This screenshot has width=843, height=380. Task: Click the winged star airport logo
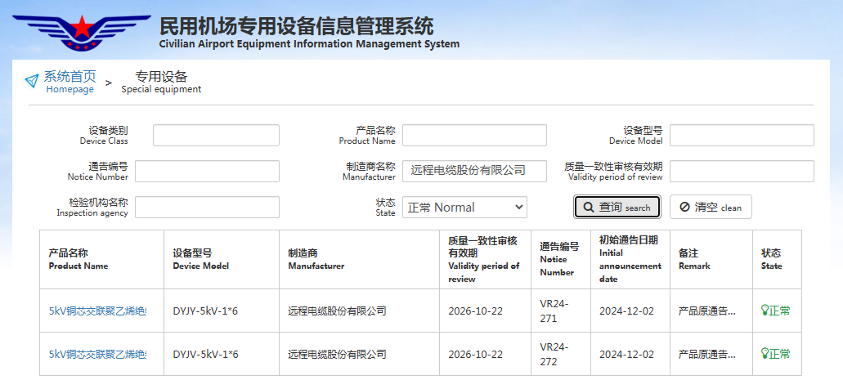click(81, 32)
